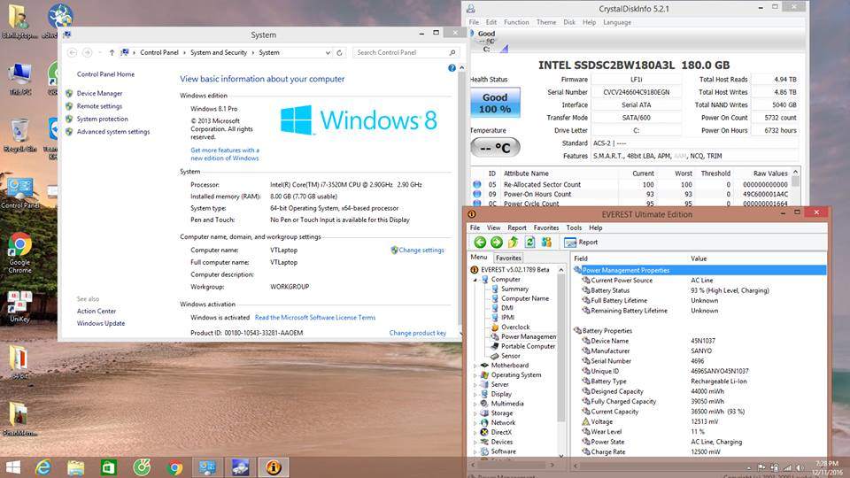Click the EVEREST Manage users icon
The image size is (850, 478).
[546, 243]
